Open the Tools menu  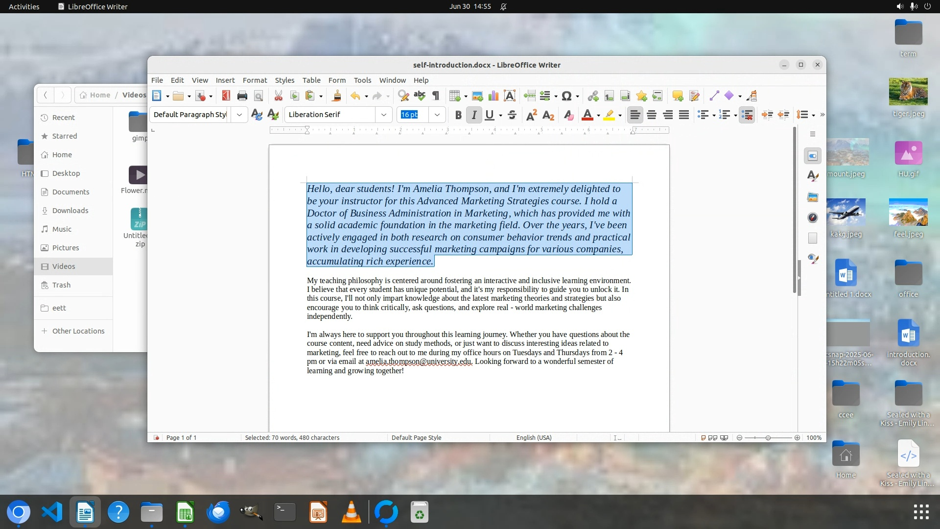coord(362,80)
